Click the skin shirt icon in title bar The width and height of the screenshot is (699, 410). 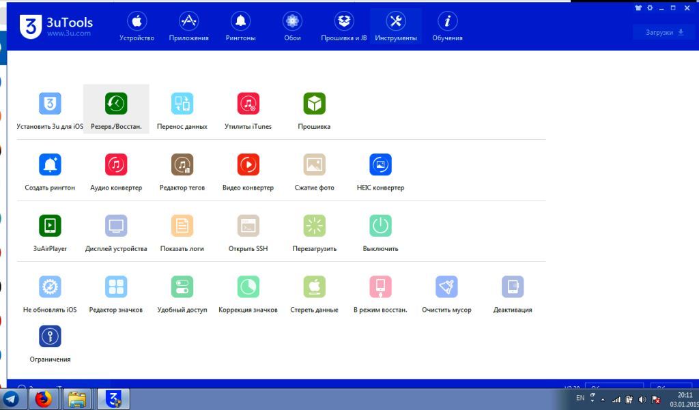[x=638, y=8]
